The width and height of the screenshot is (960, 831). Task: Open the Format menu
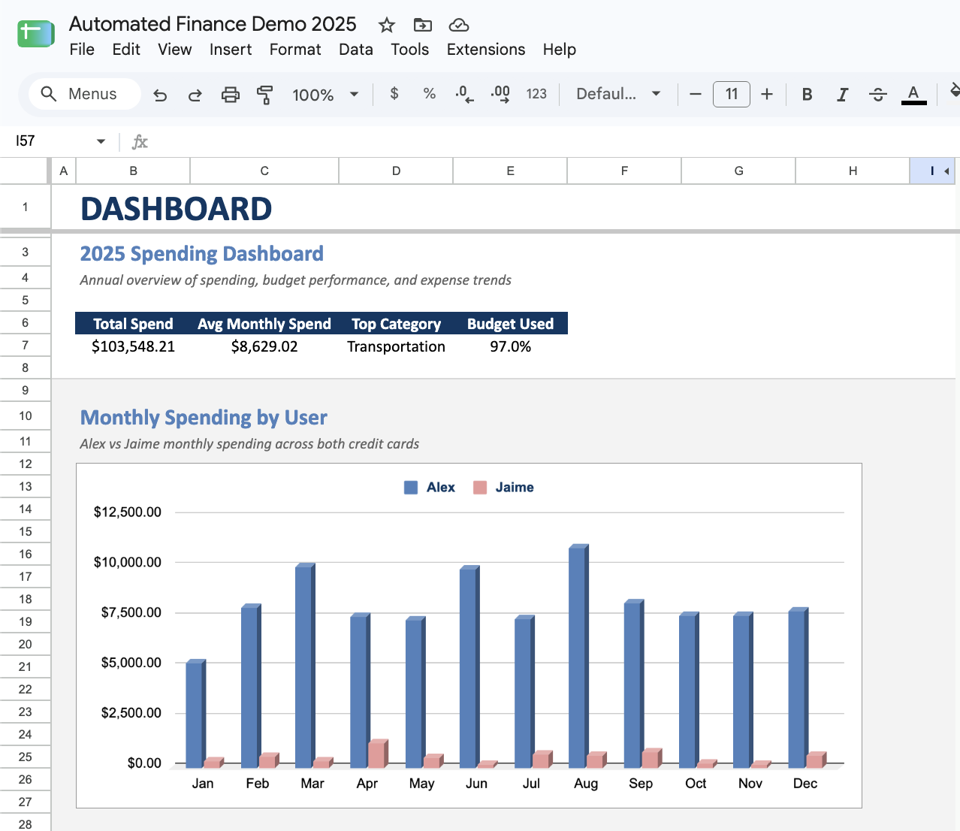295,50
